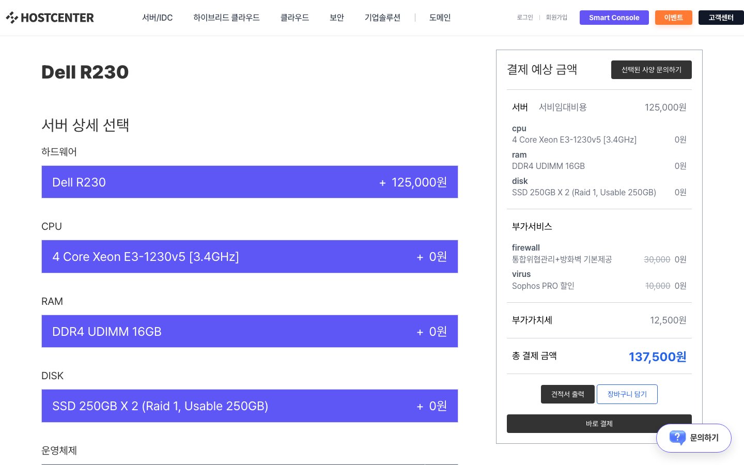
Task: Open 고객센터
Action: 721,18
